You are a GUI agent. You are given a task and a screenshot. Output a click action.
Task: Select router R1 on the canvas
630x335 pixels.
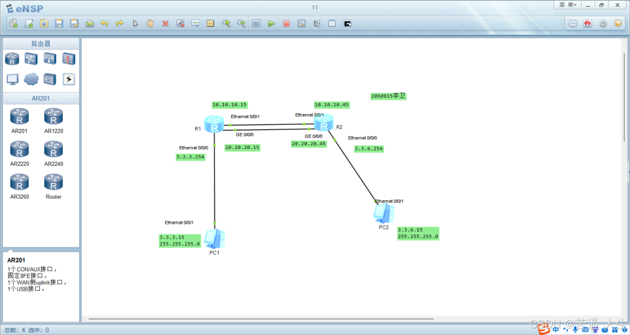[x=214, y=124]
